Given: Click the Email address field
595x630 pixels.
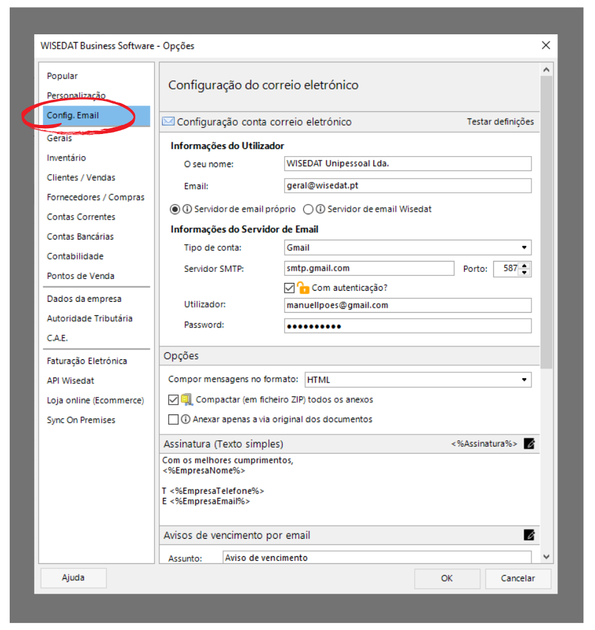Looking at the screenshot, I should click(408, 185).
